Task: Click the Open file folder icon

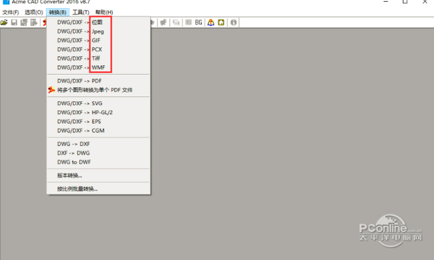Action: (x=4, y=22)
